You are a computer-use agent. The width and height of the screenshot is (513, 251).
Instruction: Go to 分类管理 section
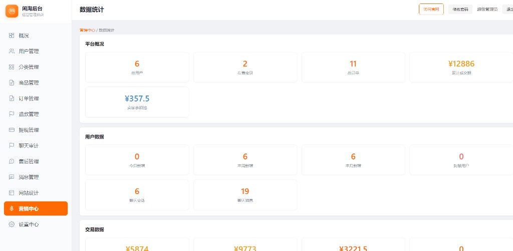(x=36, y=67)
